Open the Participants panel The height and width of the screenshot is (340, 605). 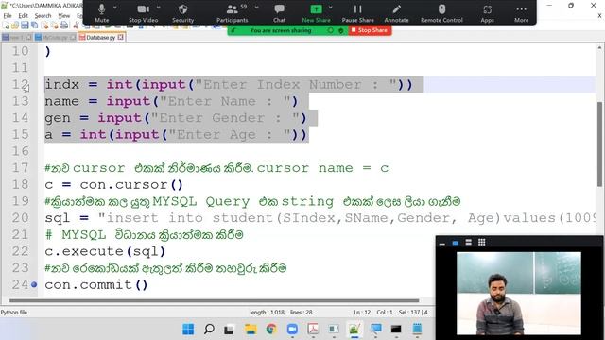coord(233,12)
